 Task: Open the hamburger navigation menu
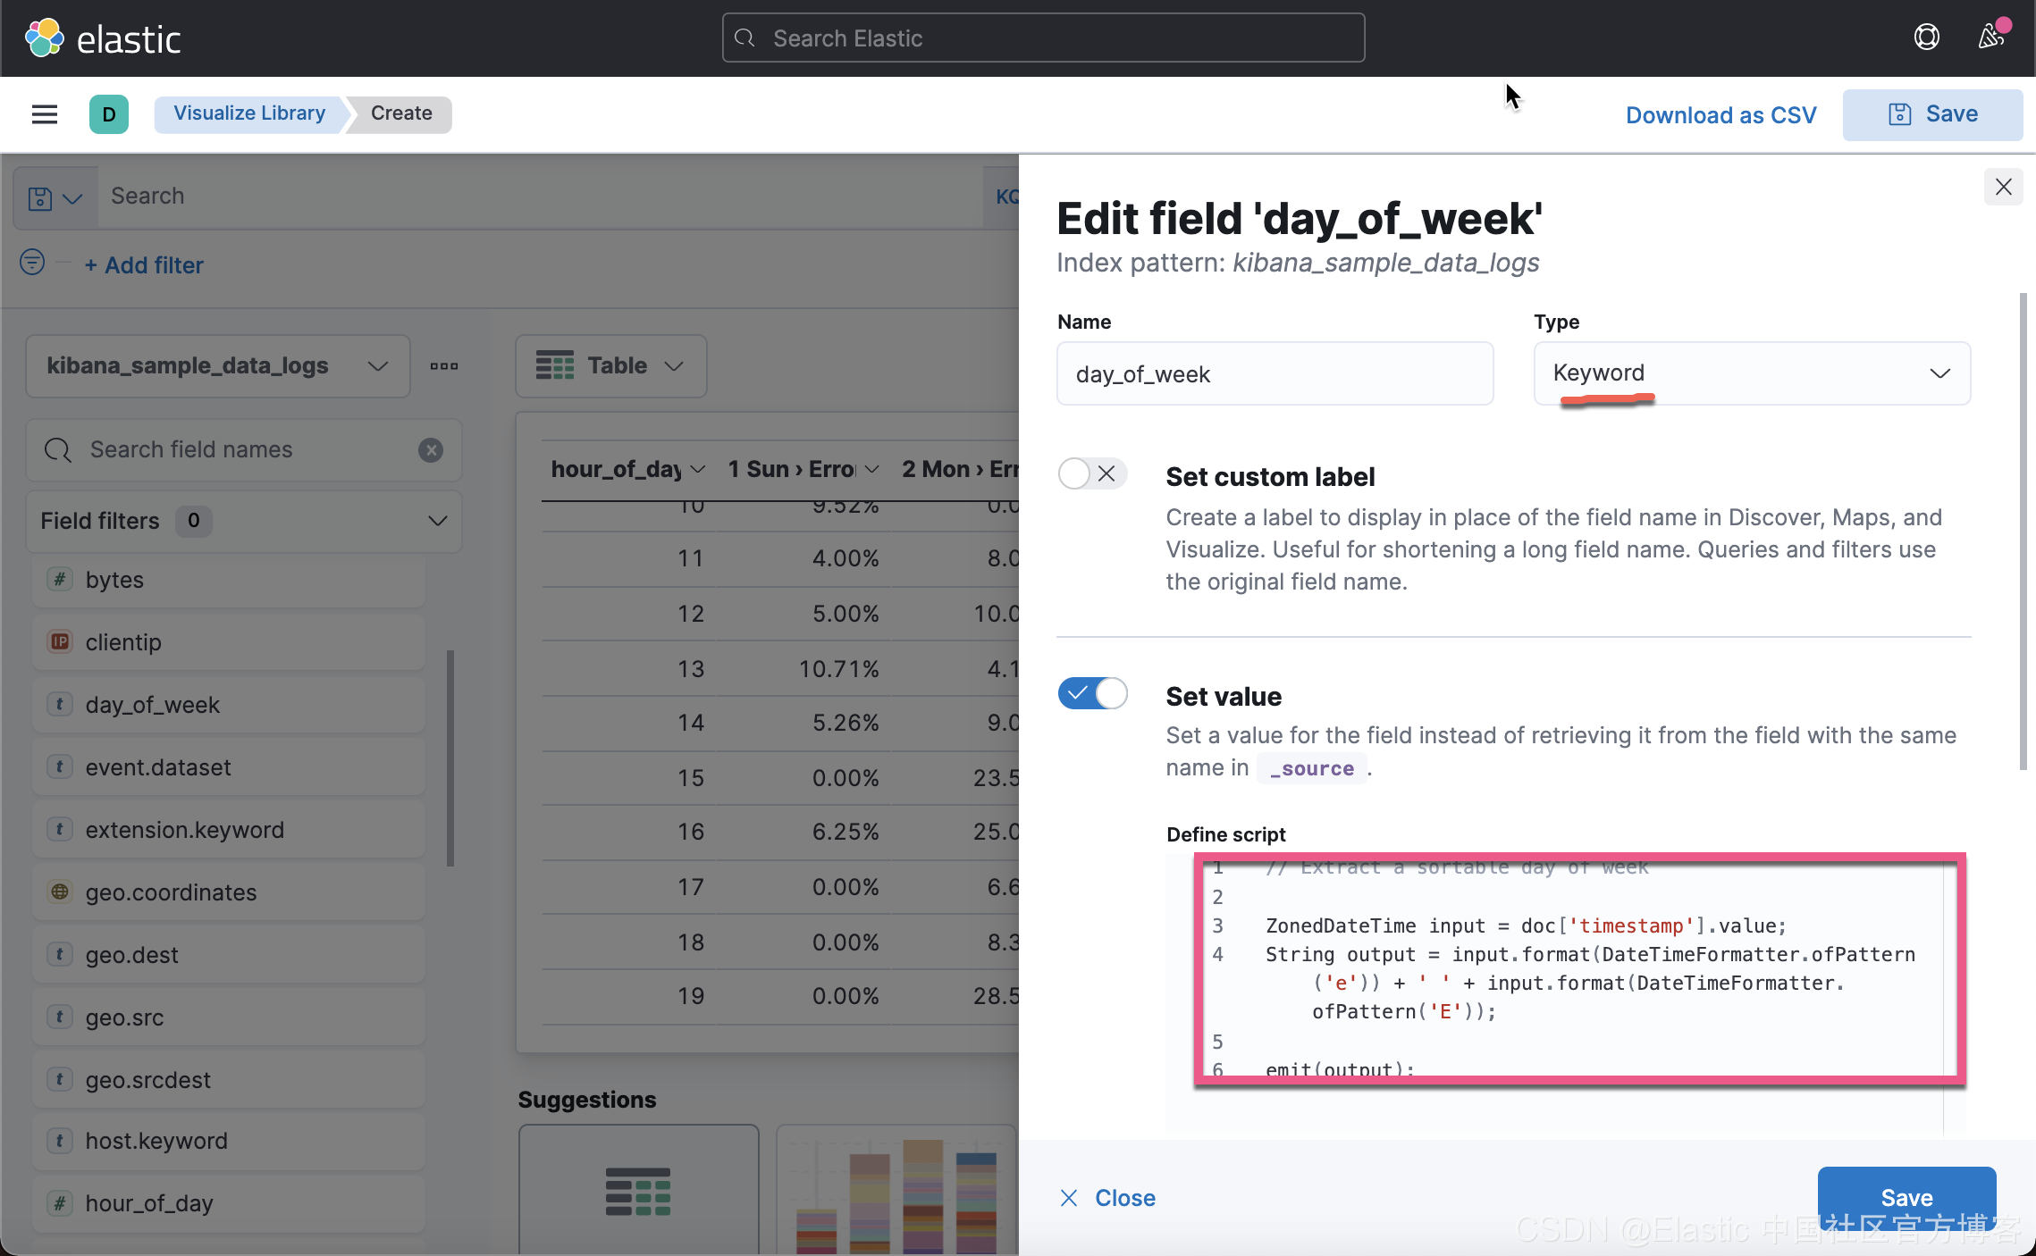45,114
